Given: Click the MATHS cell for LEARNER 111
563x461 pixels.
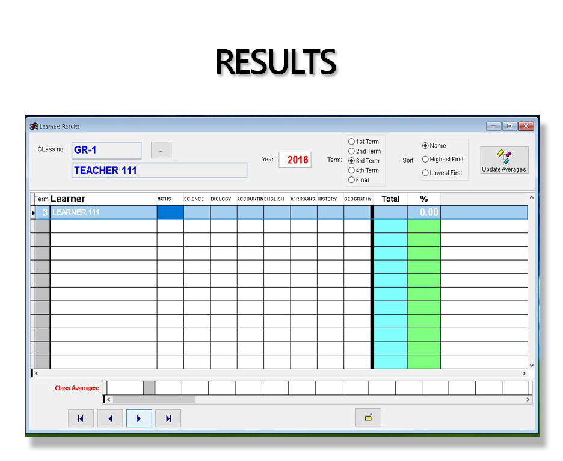Looking at the screenshot, I should [x=170, y=212].
